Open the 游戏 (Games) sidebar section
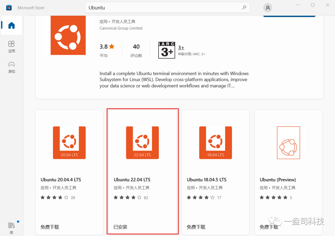The width and height of the screenshot is (335, 236). [11, 67]
